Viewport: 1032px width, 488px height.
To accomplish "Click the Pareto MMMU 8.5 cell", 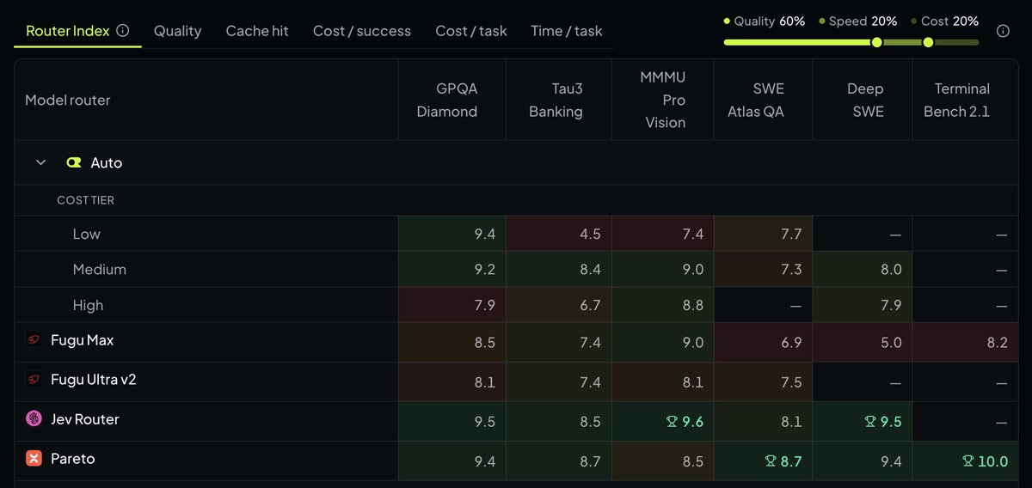I will click(x=663, y=461).
